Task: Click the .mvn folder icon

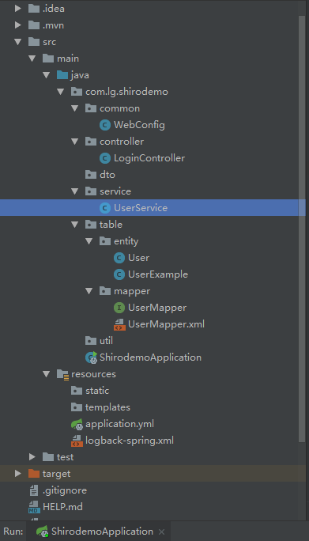Action: pyautogui.click(x=34, y=25)
